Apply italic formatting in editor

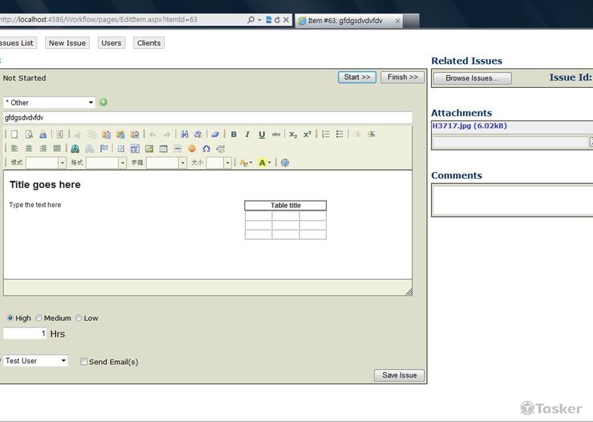point(248,134)
